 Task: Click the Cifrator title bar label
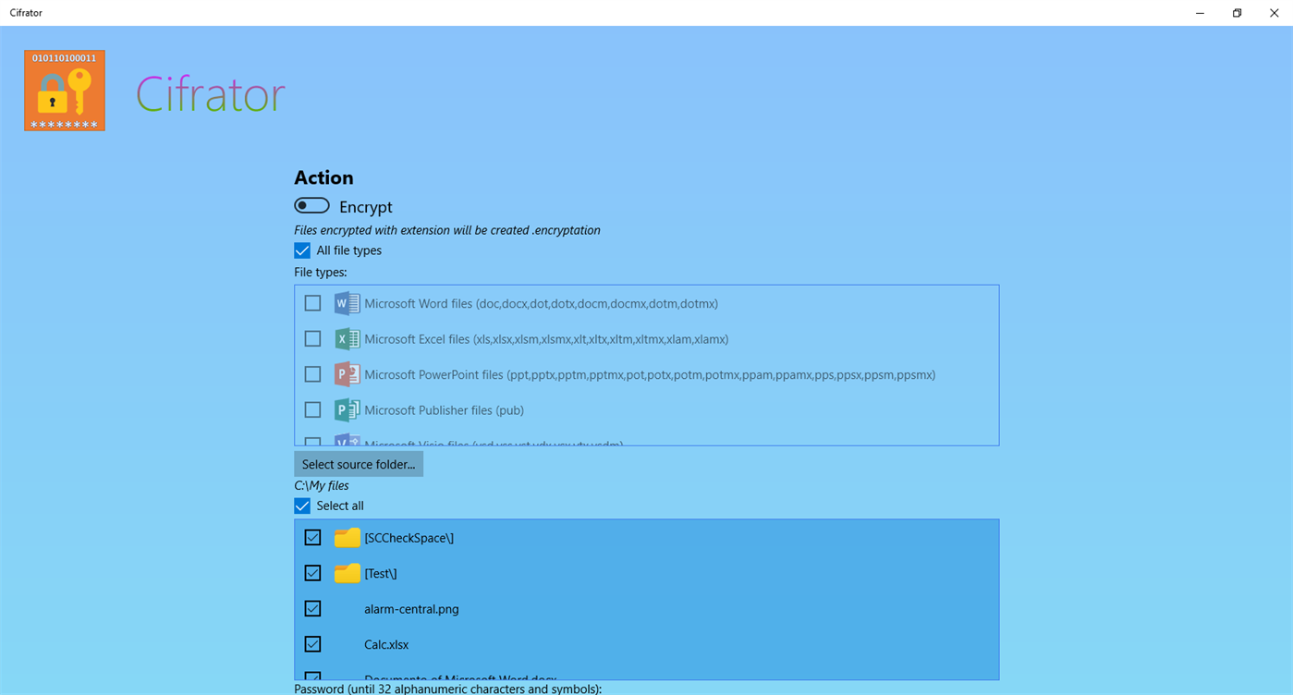(x=26, y=13)
